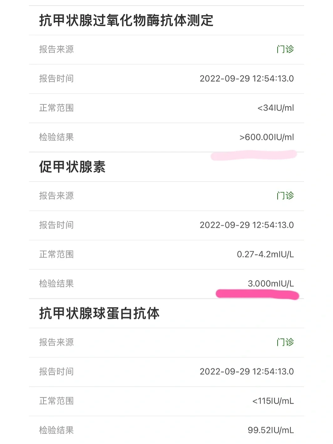Select result value 99.52IU/mL
Screen dimensions: 333x444
point(271,430)
